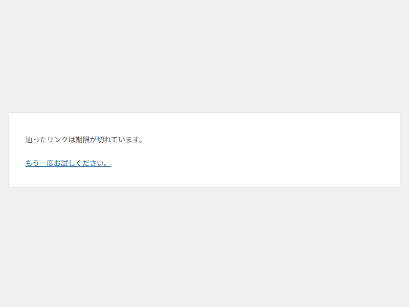Follow the blue 'try again' hyperlink
The height and width of the screenshot is (307, 409).
68,163
